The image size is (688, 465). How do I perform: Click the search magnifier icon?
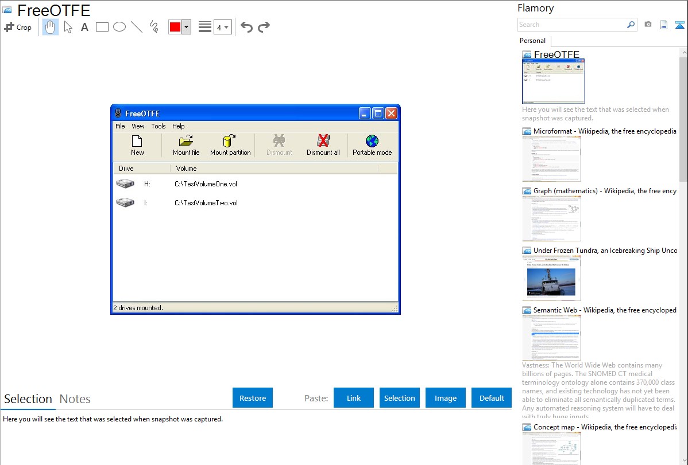[631, 25]
